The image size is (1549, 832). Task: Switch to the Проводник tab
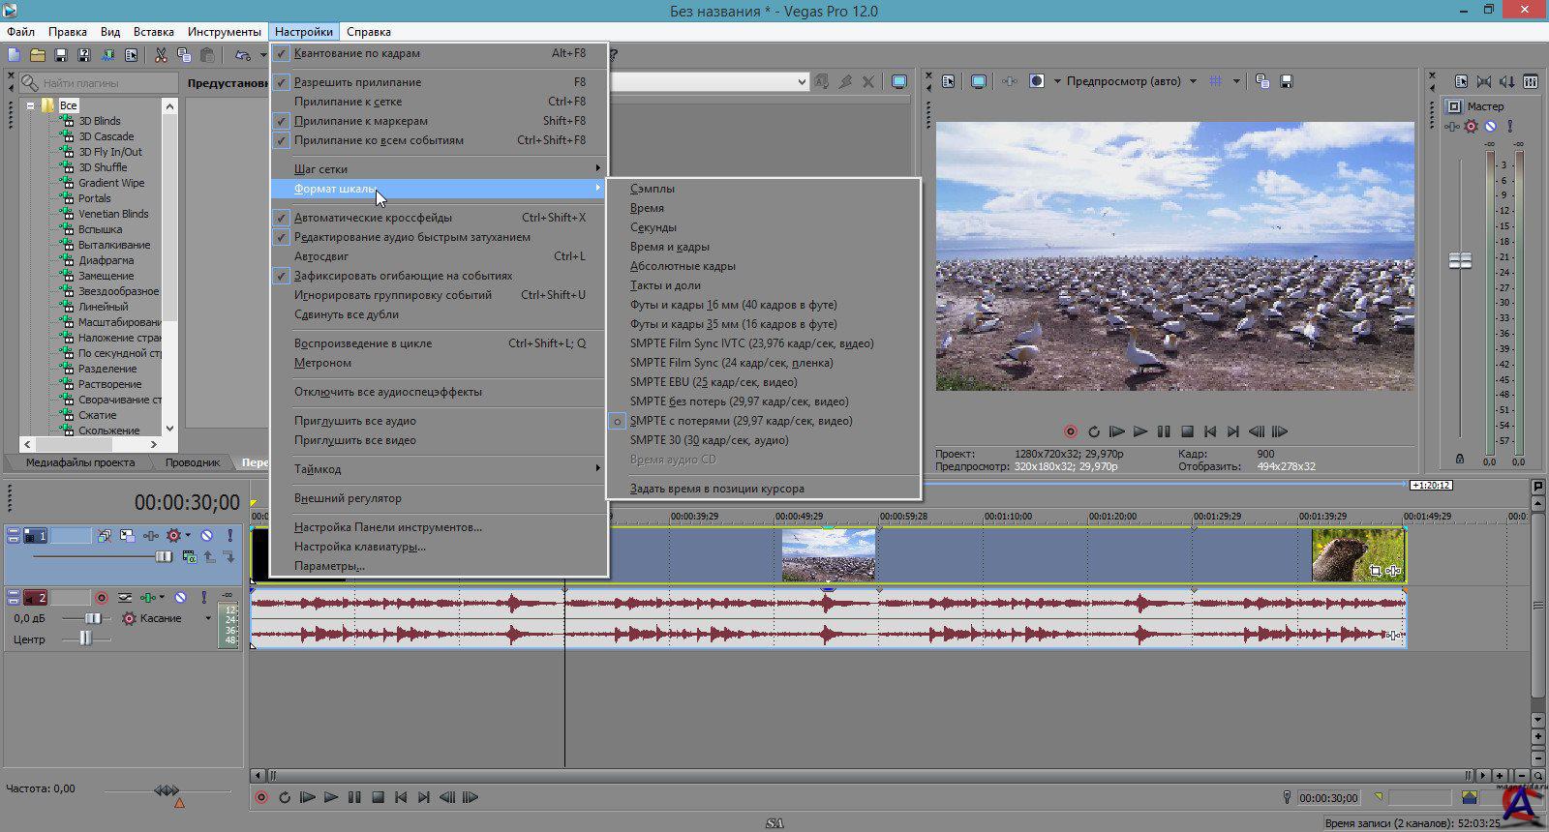[x=192, y=462]
